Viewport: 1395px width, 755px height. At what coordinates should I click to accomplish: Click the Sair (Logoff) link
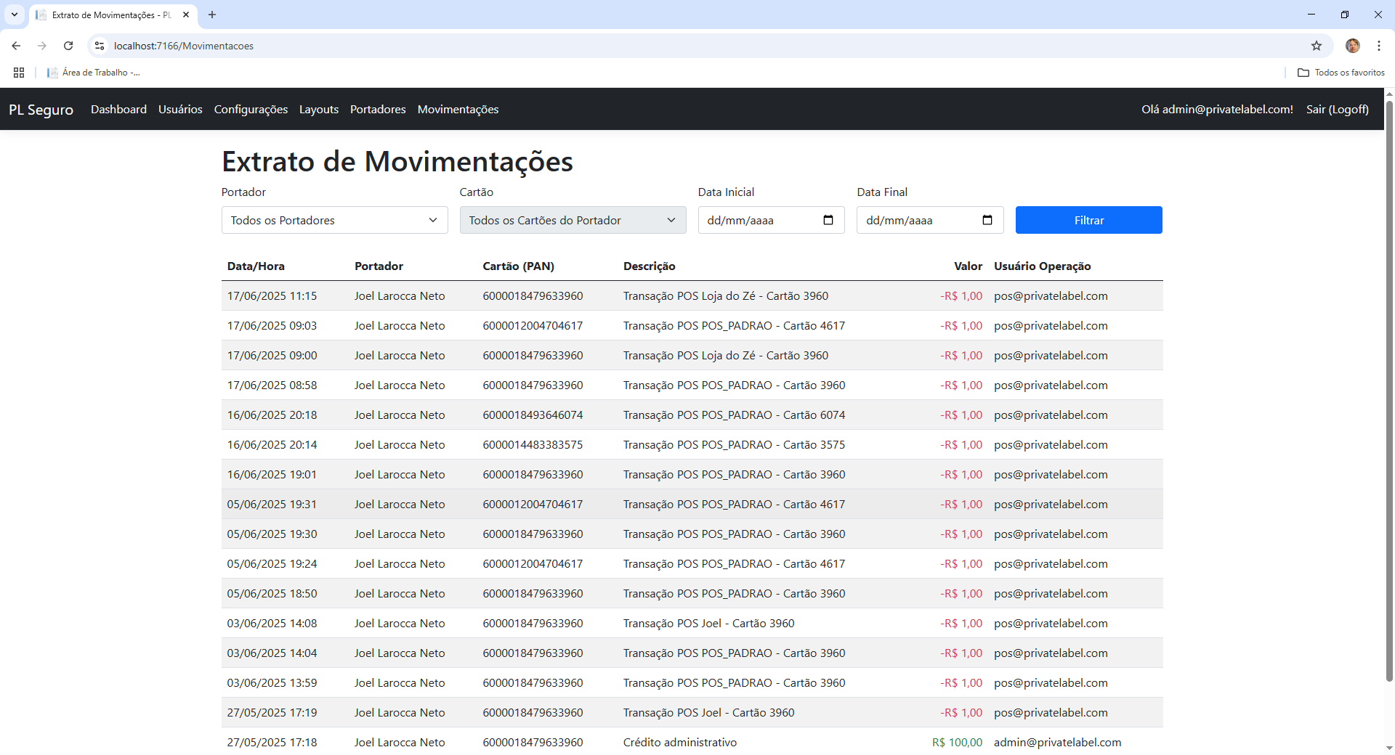coord(1337,109)
